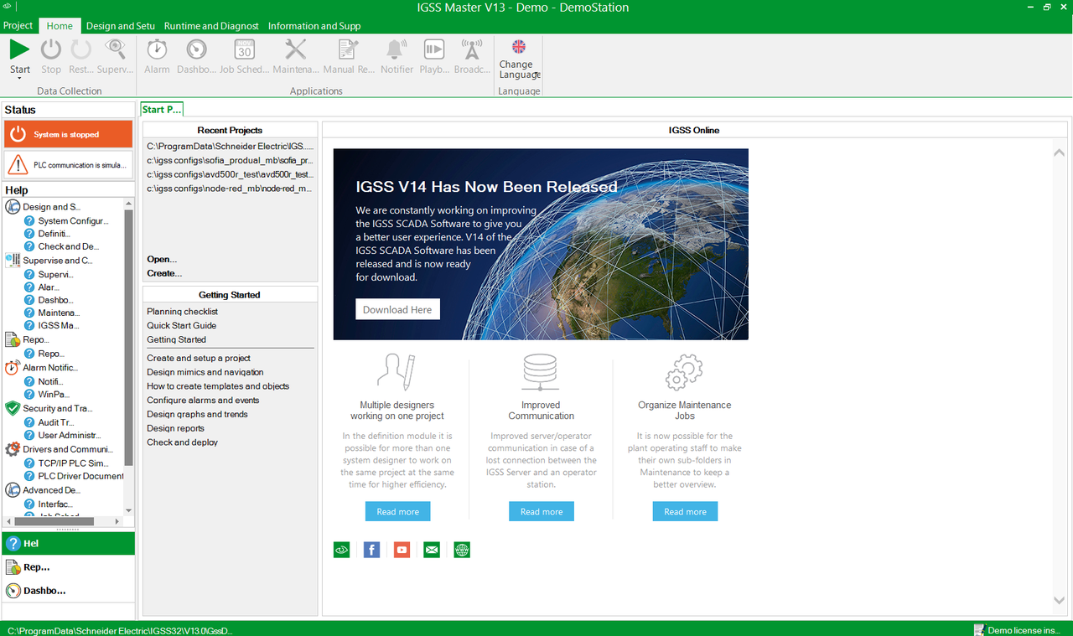Click the System is stopped status indicator
The height and width of the screenshot is (636, 1073).
(x=69, y=134)
